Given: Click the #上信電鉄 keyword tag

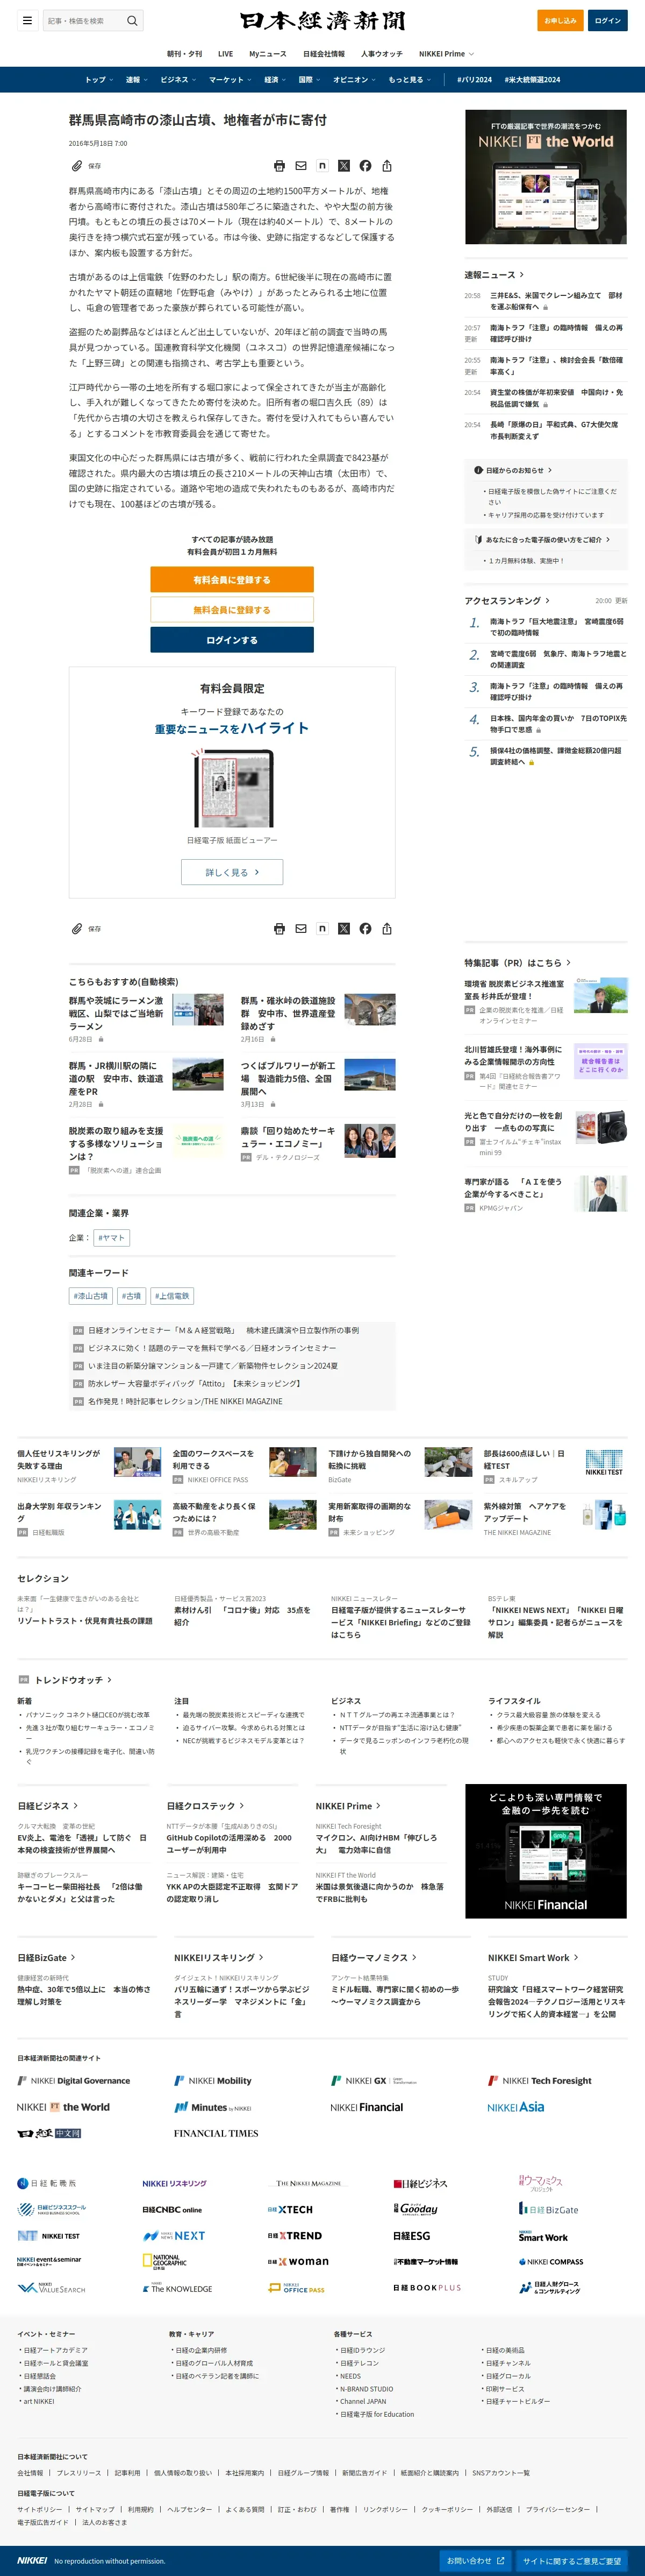Looking at the screenshot, I should coord(172,1296).
